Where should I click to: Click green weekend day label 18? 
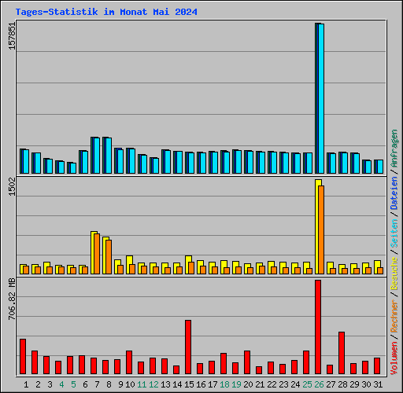[x=224, y=384]
